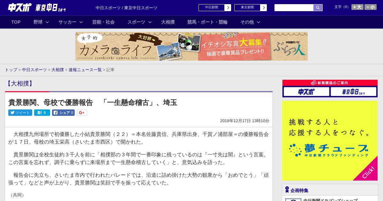Open 夢チューブ crowdfunding ad
383x201 pixels.
point(330,141)
